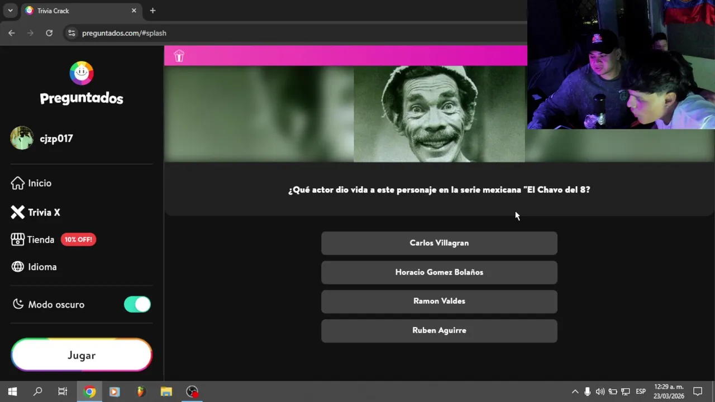Reload the page with the refresh icon
This screenshot has width=715, height=402.
49,33
